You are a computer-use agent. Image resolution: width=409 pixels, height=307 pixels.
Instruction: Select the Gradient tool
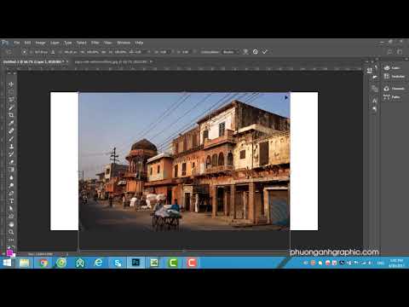click(x=11, y=170)
